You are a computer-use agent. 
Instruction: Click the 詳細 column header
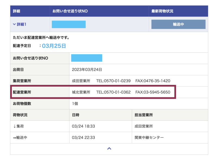click(17, 11)
